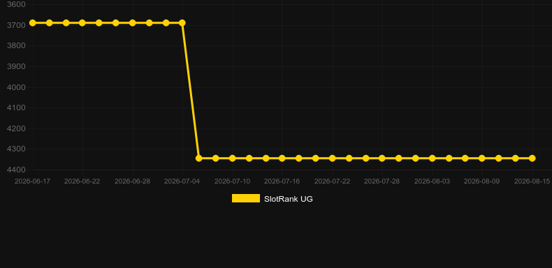
Task: Click the 2026-07-22 date label
Action: [x=333, y=181]
